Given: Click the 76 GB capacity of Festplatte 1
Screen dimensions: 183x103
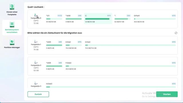Looking at the screenshot, I should click(x=36, y=49).
